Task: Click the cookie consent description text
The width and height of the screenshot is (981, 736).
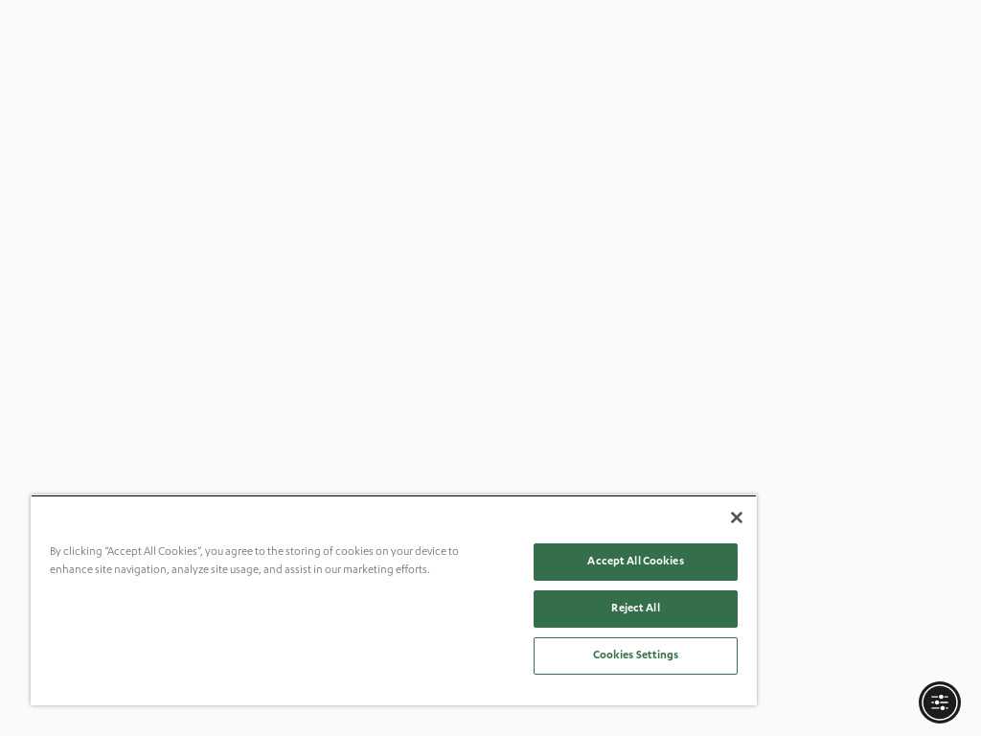Action: pyautogui.click(x=254, y=560)
